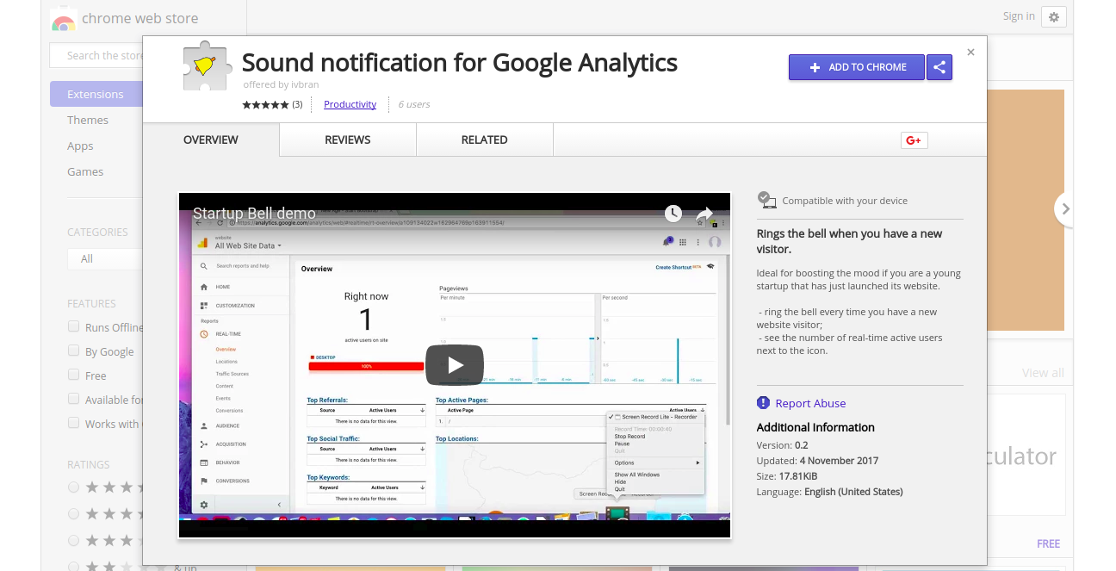Enable the Runs Offline filter
The height and width of the screenshot is (571, 1116).
74,326
